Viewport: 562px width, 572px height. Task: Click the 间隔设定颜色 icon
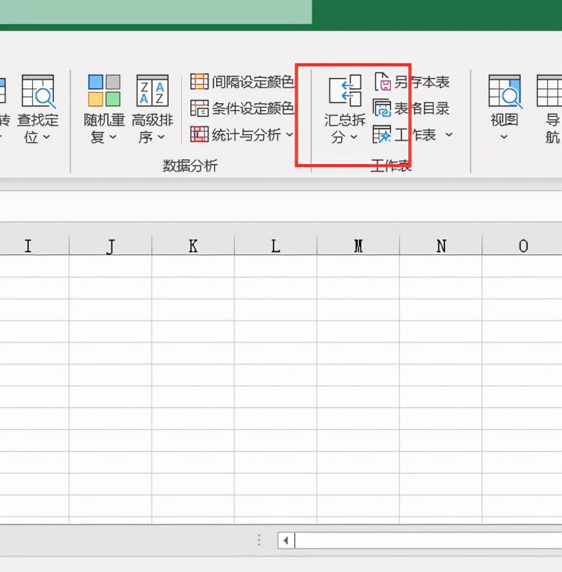click(x=199, y=81)
